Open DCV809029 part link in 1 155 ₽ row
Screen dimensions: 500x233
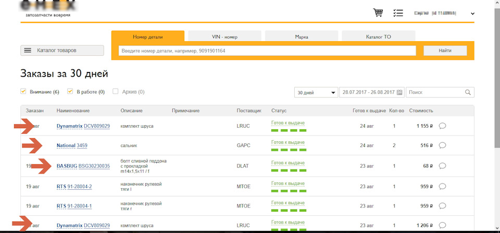coord(97,126)
